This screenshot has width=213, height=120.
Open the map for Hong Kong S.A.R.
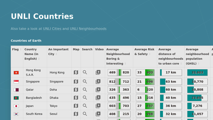click(x=76, y=72)
